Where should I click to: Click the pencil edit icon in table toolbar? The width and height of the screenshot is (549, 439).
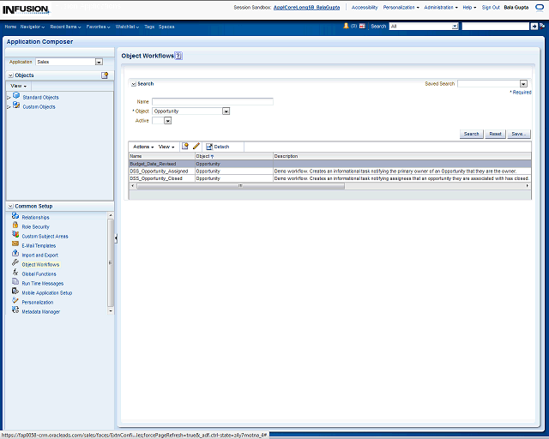[x=196, y=147]
